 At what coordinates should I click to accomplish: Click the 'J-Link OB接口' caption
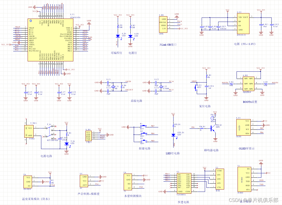tap(168, 45)
